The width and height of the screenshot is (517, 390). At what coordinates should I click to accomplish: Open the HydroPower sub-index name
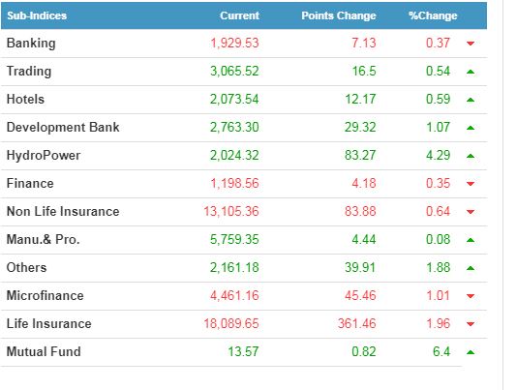(44, 155)
